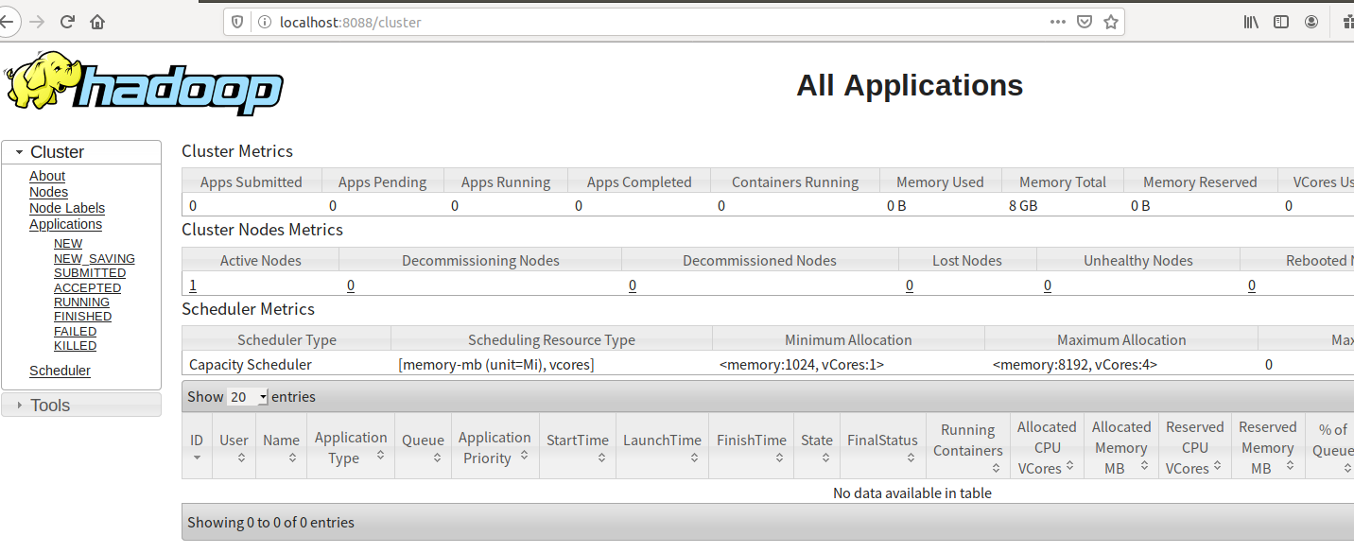The width and height of the screenshot is (1354, 553).
Task: Filter applications by FAILED state
Action: pos(76,332)
